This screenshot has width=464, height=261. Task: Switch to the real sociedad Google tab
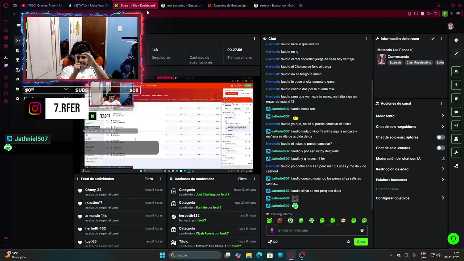coord(181,5)
